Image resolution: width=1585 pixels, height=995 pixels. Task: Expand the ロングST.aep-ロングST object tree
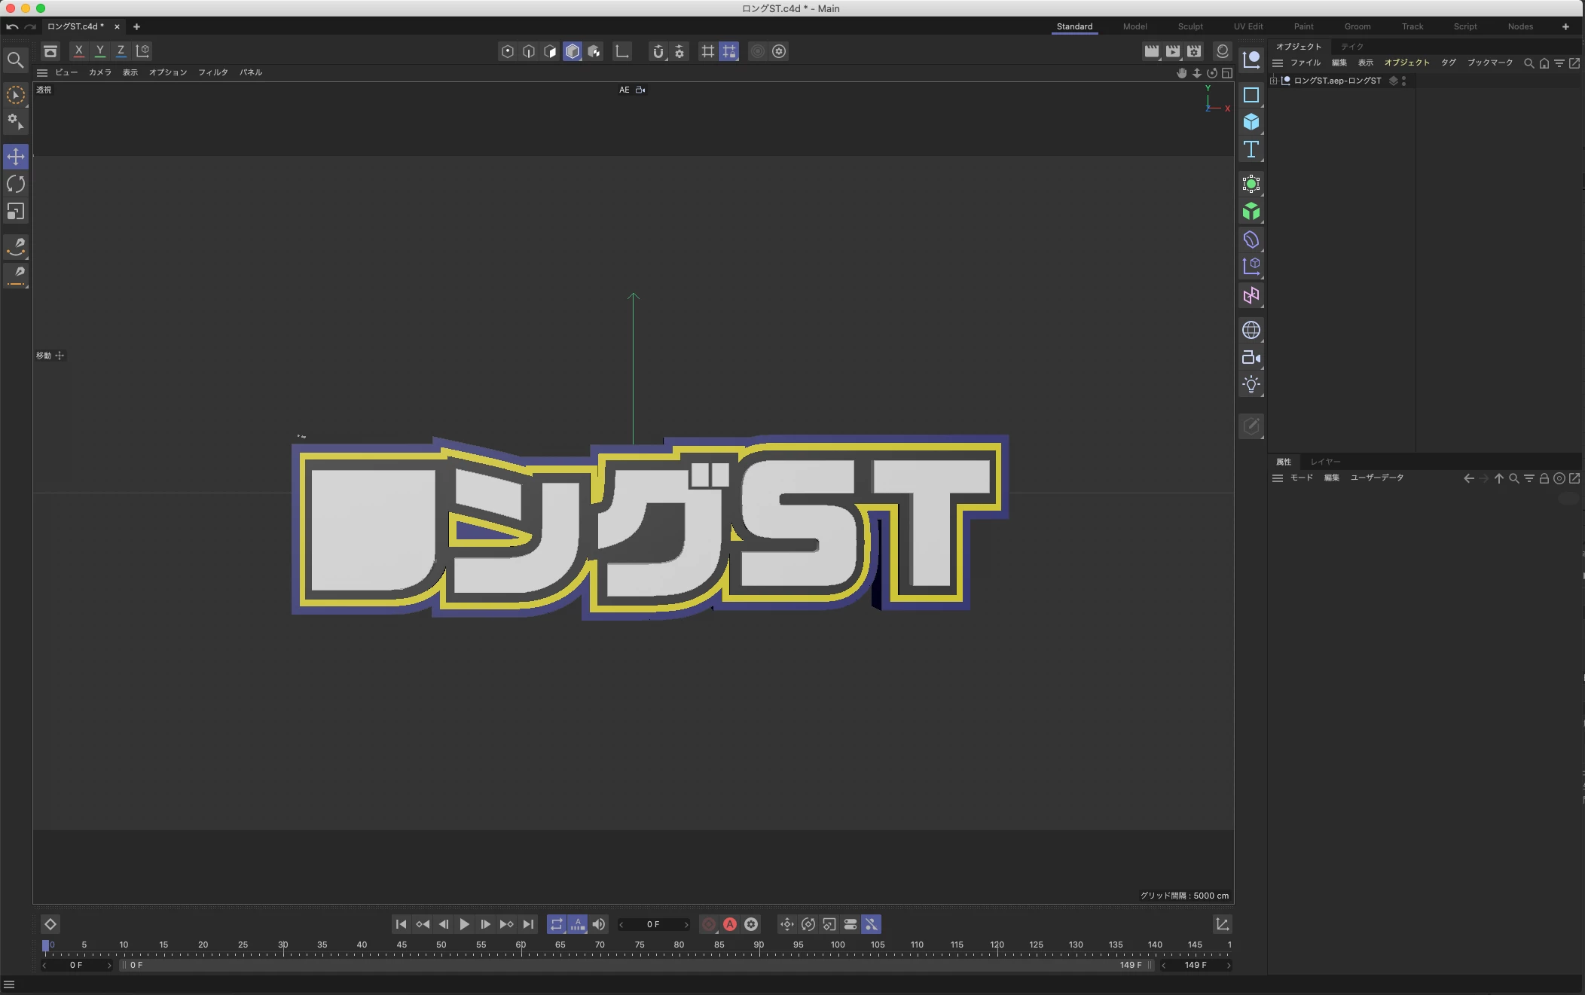[1273, 81]
